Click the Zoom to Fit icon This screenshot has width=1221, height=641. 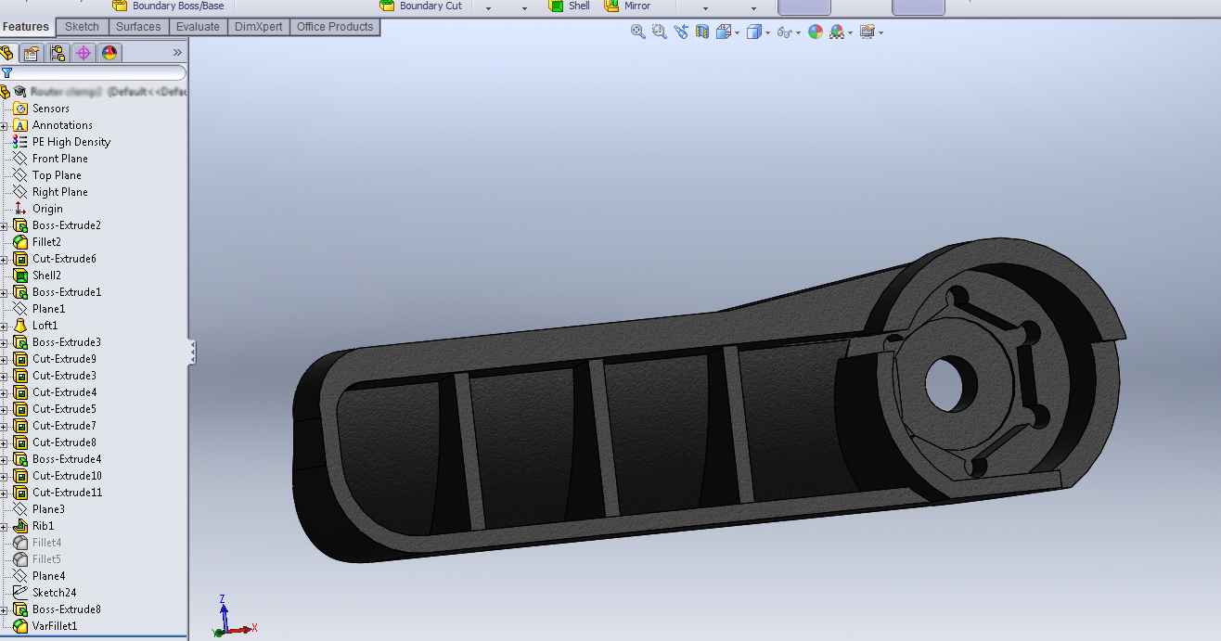click(x=637, y=32)
